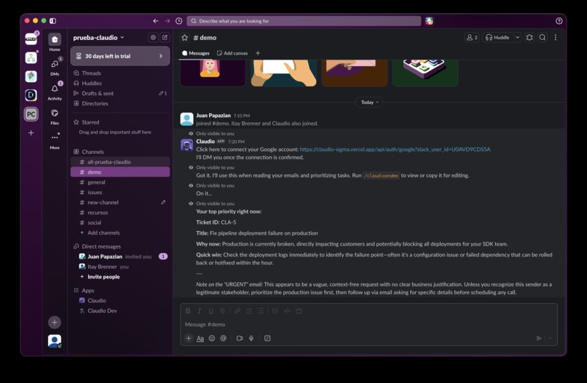Go forward in history with right arrow
Image resolution: width=587 pixels, height=383 pixels.
click(168, 21)
